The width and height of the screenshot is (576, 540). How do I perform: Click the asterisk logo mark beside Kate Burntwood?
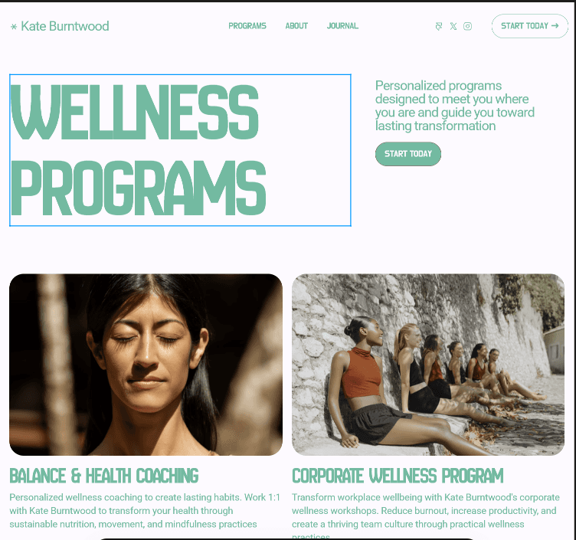(14, 27)
